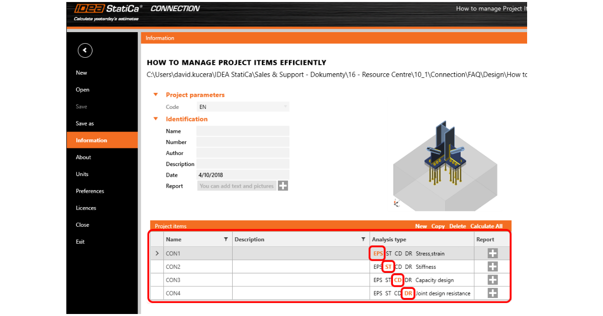Add text and pictures to Identification report
Viewport: 603px width, 316px height.
[x=283, y=186]
